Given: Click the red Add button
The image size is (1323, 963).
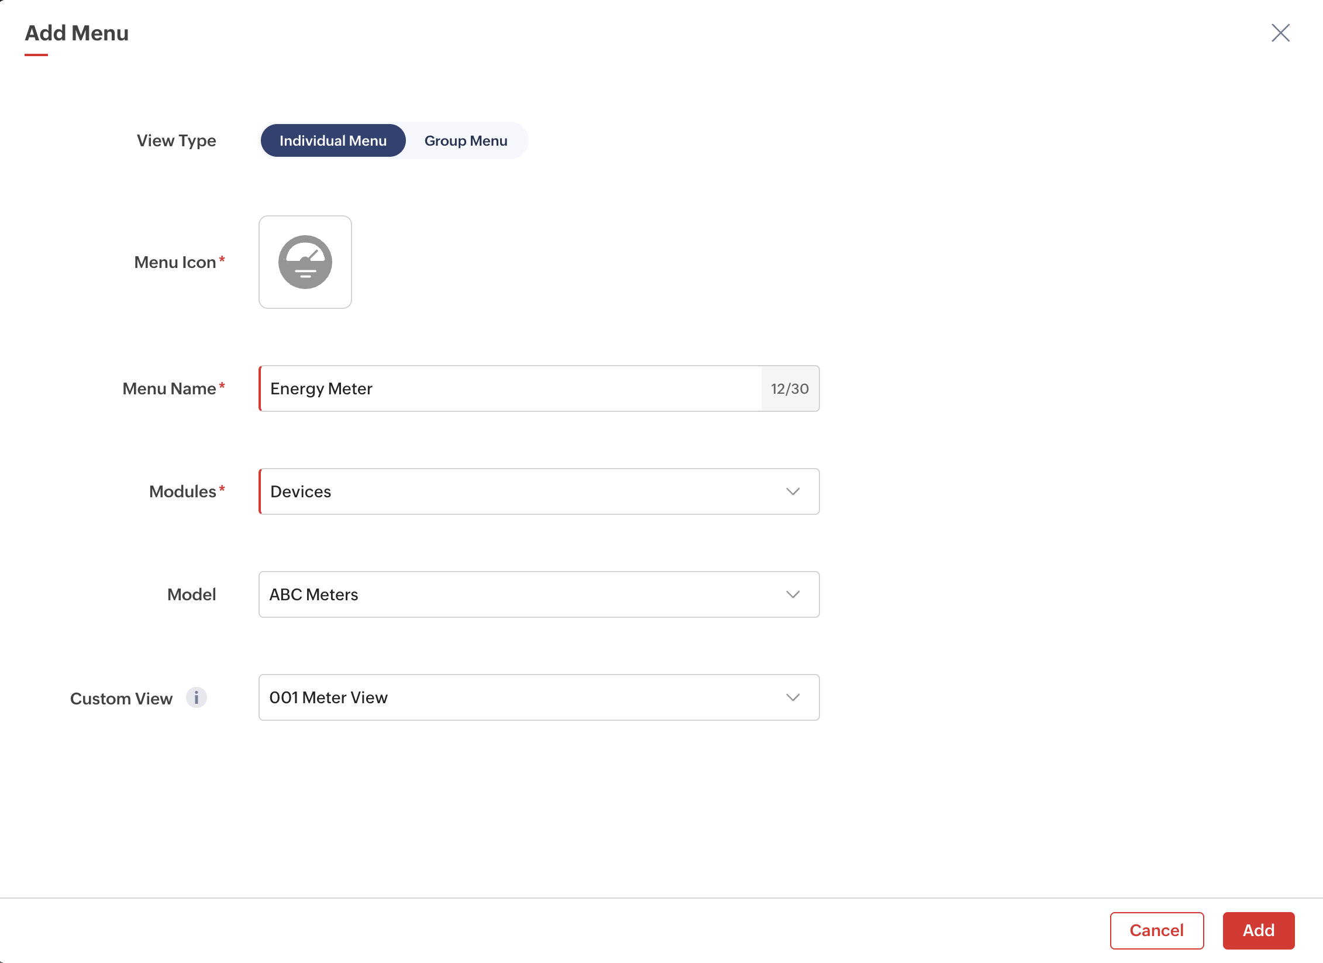Looking at the screenshot, I should point(1258,930).
